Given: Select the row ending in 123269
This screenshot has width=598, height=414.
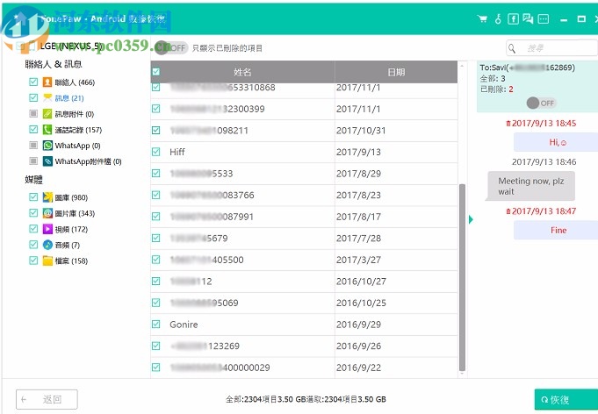Looking at the screenshot, I should [x=304, y=346].
